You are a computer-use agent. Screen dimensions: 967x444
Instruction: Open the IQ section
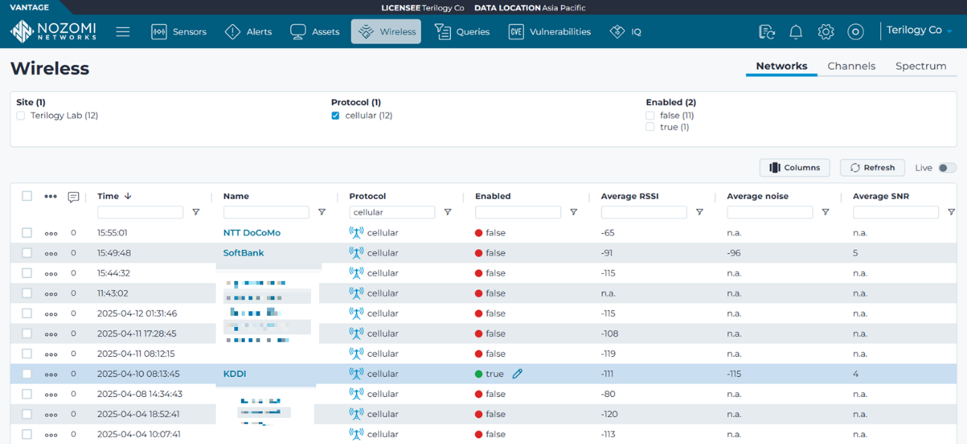(x=625, y=32)
